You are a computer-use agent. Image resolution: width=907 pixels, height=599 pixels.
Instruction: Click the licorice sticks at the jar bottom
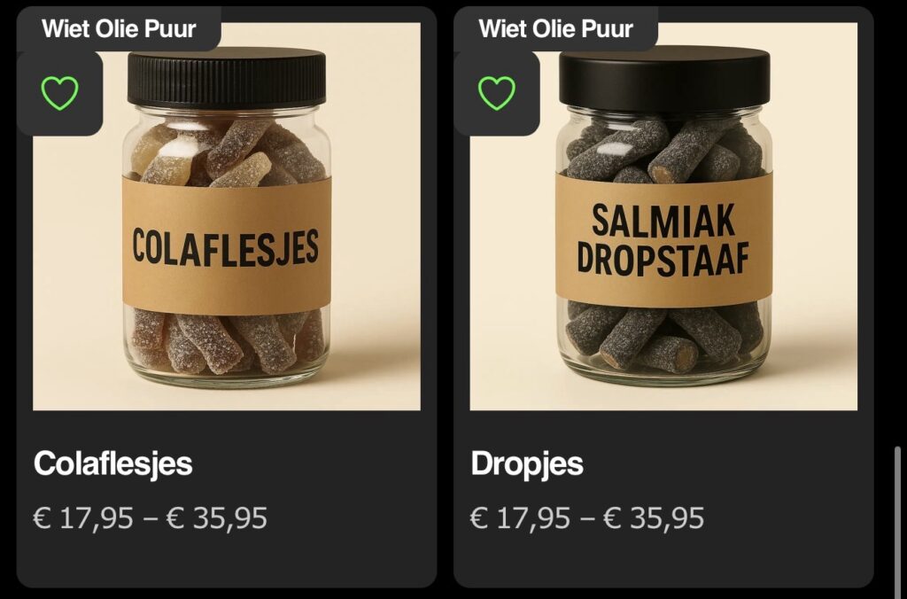point(664,336)
